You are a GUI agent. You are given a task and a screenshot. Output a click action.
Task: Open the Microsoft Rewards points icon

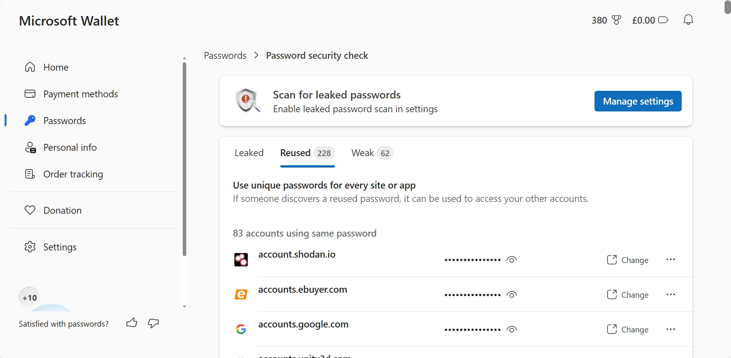point(617,20)
